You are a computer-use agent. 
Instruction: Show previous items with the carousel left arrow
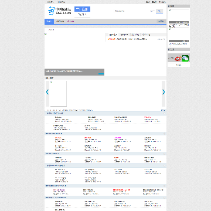[47, 92]
